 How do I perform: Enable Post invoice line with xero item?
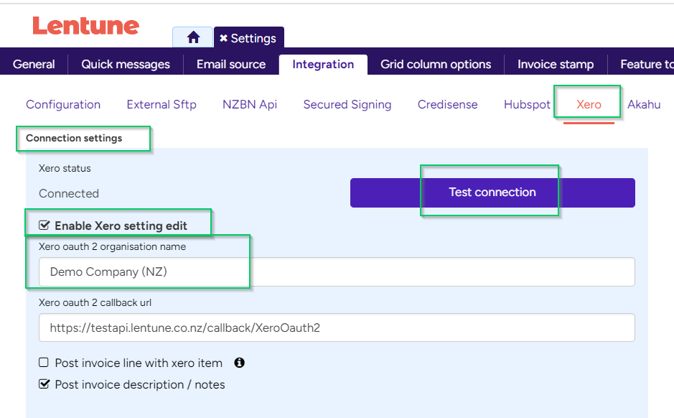point(43,363)
